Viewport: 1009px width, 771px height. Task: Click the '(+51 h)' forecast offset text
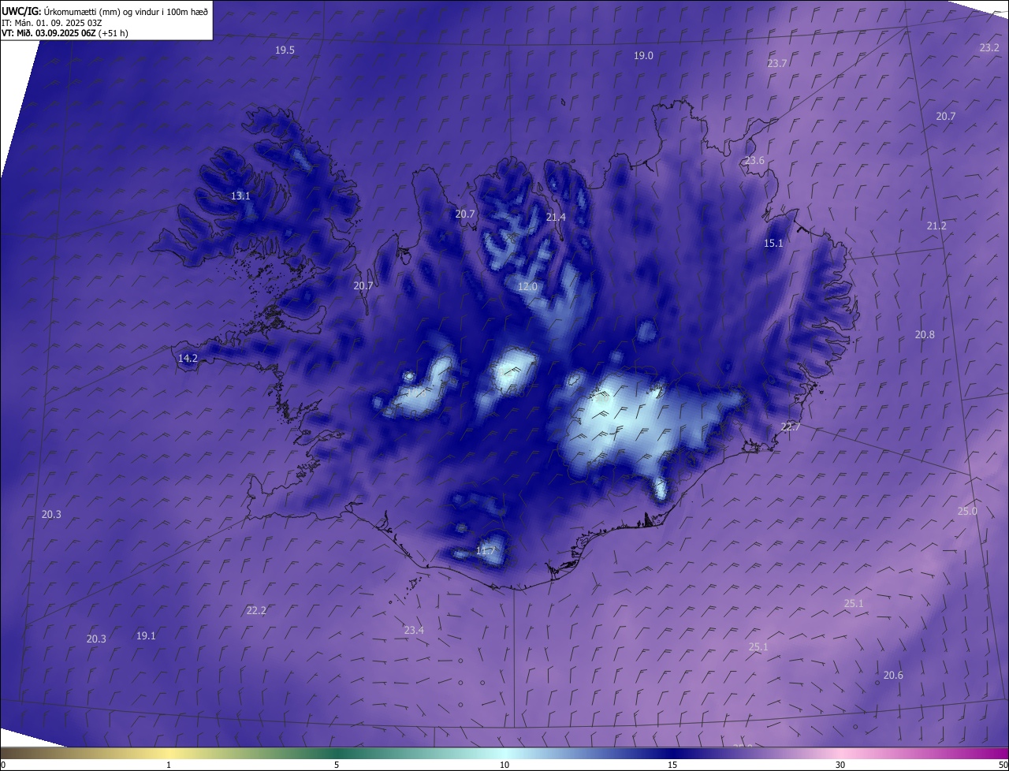pyautogui.click(x=114, y=33)
